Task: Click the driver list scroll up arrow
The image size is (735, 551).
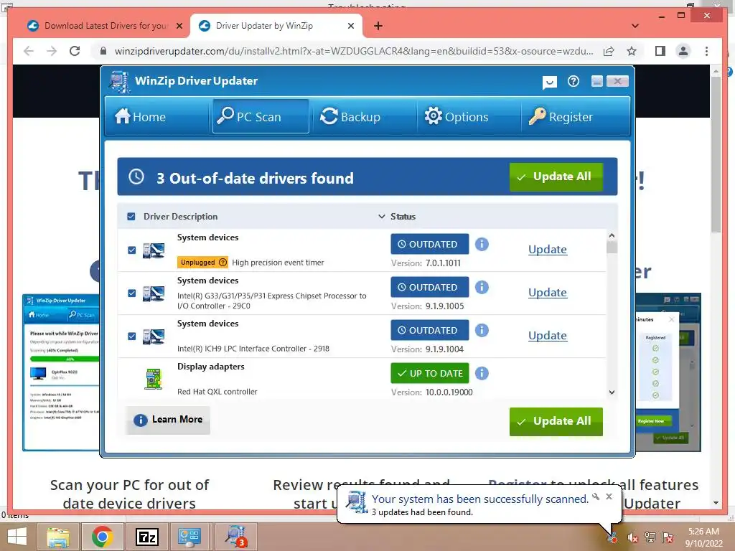Action: 612,235
